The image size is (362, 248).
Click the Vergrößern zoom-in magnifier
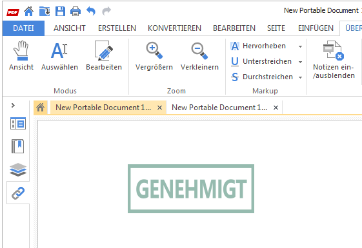coord(154,55)
